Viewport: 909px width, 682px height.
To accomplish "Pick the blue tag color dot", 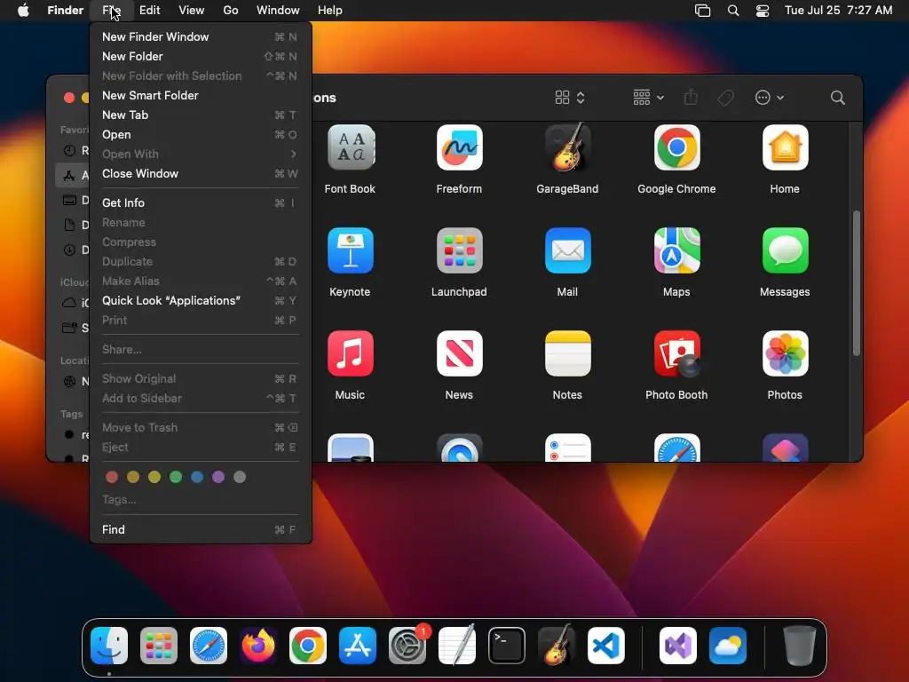I will (197, 477).
